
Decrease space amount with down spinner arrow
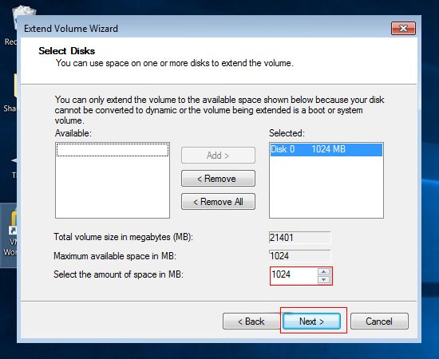[x=323, y=279]
